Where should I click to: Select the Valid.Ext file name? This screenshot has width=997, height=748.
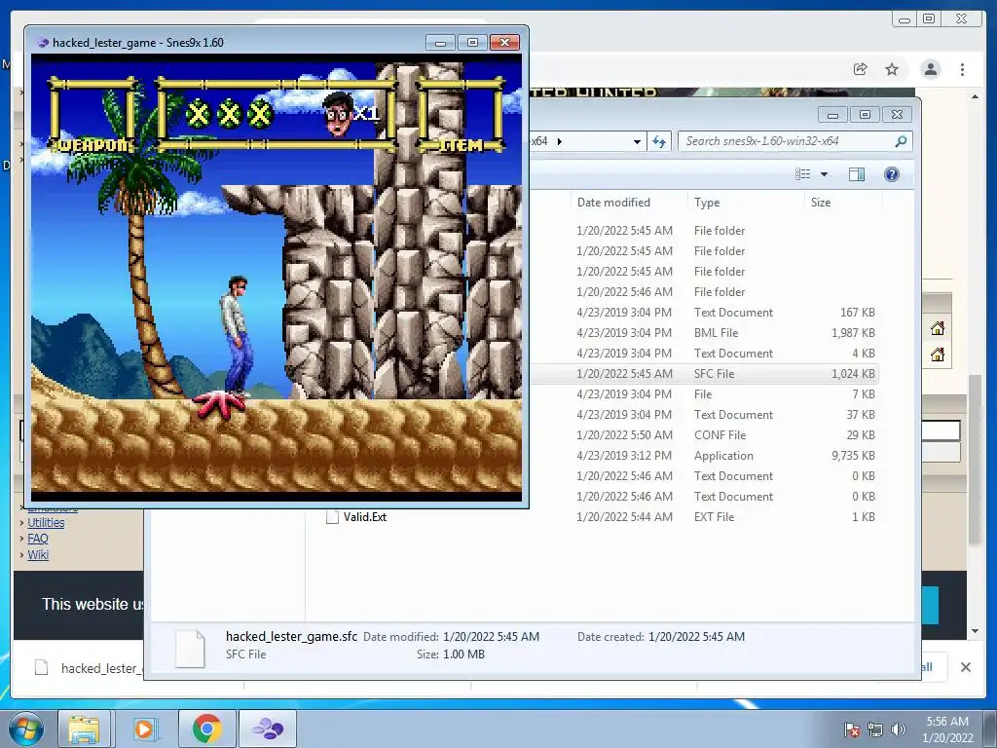[x=365, y=517]
